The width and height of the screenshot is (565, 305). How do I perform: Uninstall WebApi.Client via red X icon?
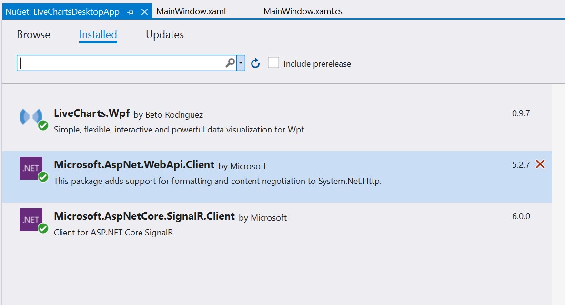(540, 164)
